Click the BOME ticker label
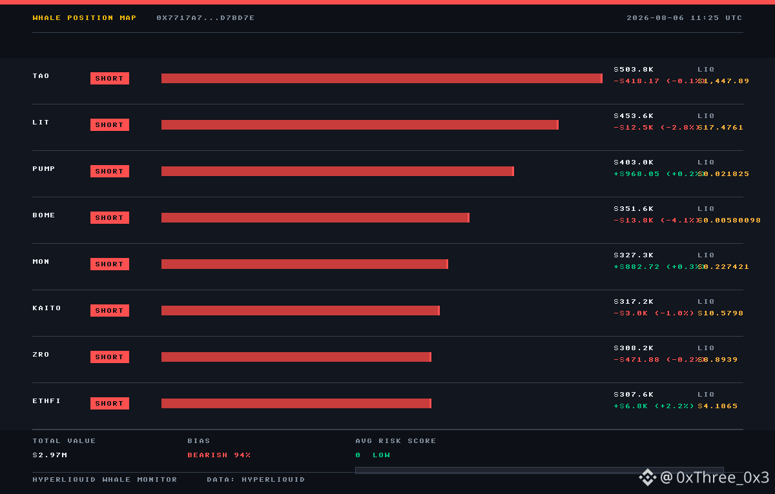Viewport: 775px width, 494px height. pyautogui.click(x=44, y=215)
